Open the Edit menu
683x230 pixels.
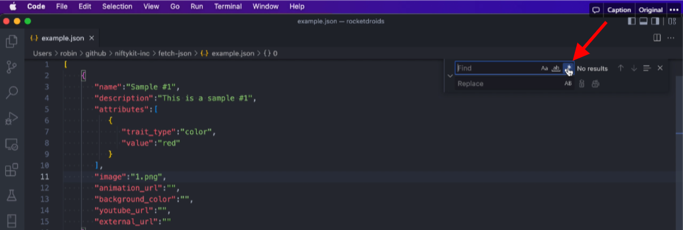click(x=84, y=7)
